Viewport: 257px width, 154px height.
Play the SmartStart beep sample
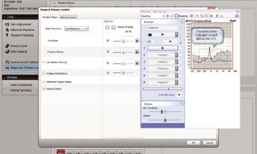pyautogui.click(x=137, y=41)
